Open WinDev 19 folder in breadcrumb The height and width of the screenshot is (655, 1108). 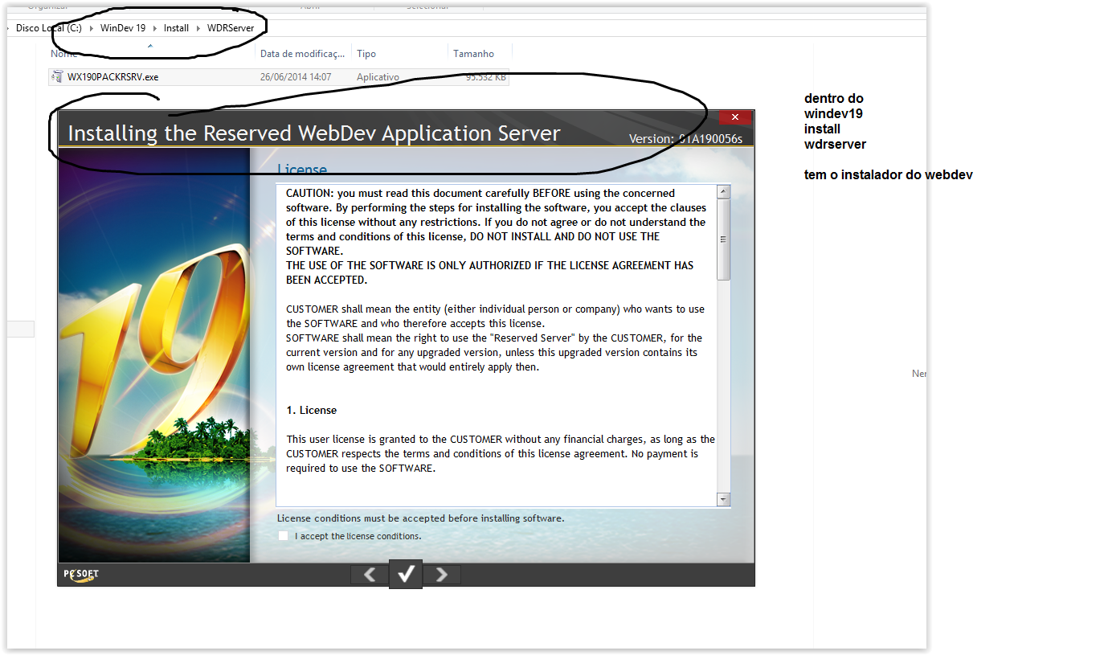[123, 28]
